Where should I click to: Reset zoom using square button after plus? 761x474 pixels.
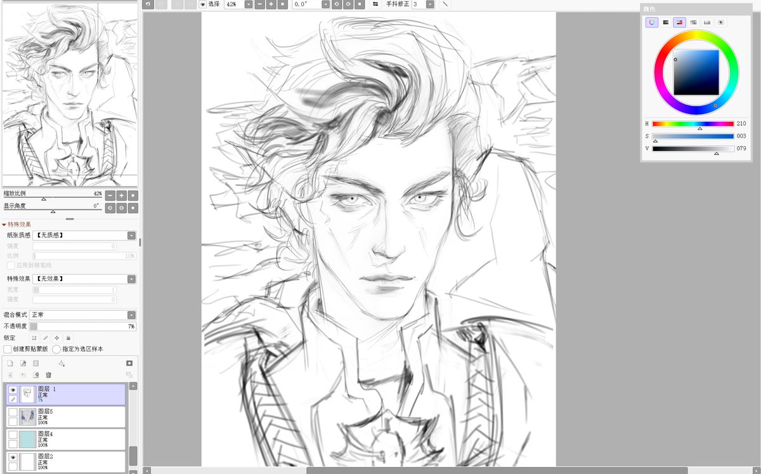[x=282, y=4]
